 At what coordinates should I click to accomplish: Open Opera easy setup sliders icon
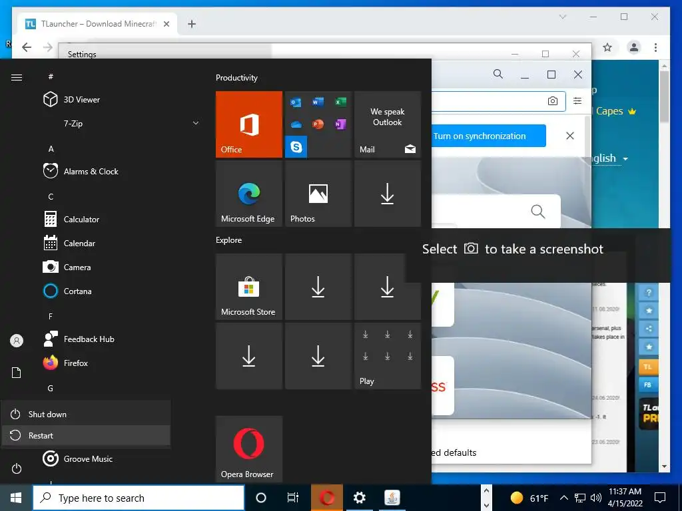[577, 101]
